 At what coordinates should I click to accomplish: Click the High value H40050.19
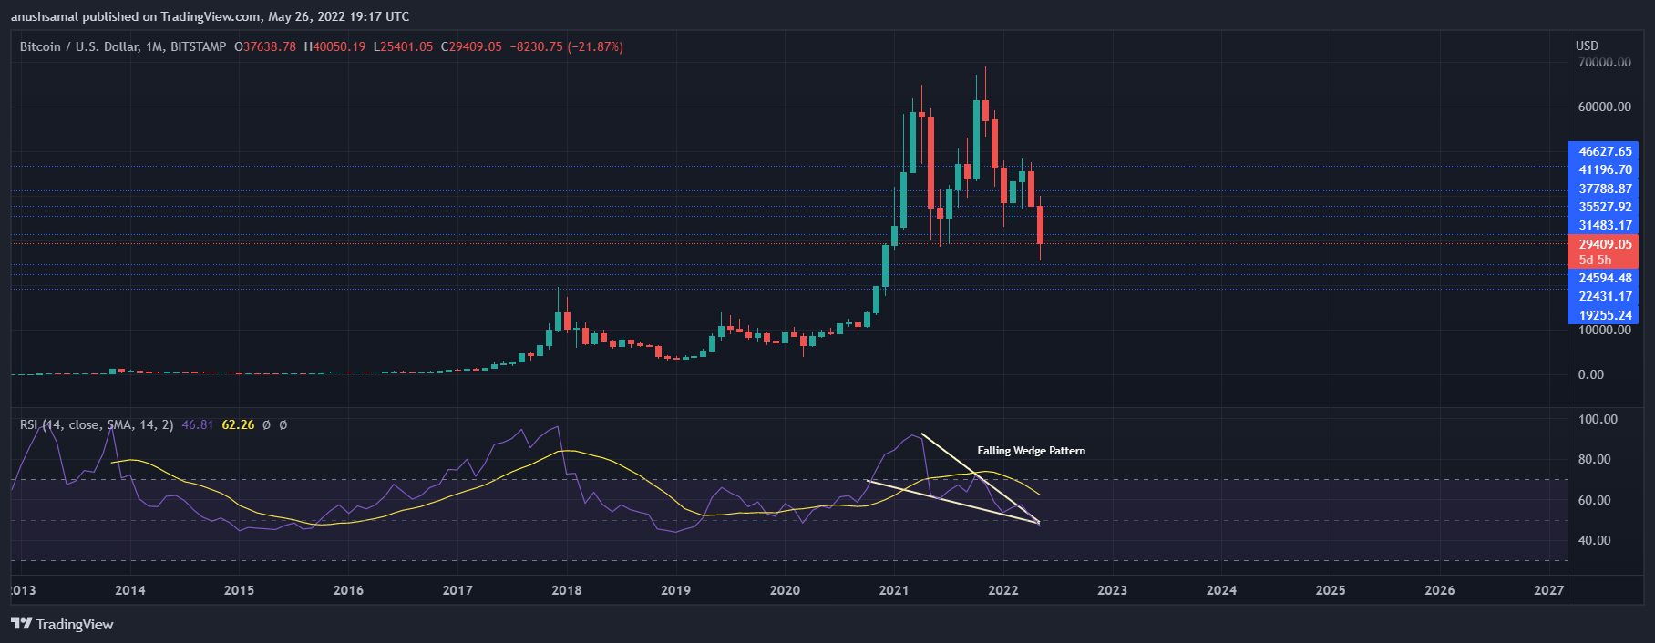334,46
